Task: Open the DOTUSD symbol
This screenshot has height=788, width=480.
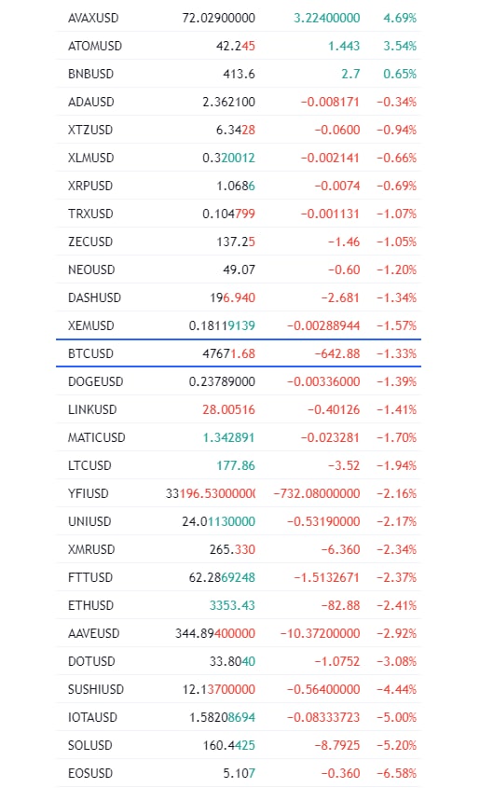Action: [x=91, y=661]
